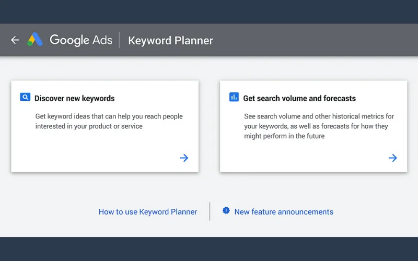The height and width of the screenshot is (261, 418).
Task: Open How to use Keyword Planner link
Action: coord(148,212)
